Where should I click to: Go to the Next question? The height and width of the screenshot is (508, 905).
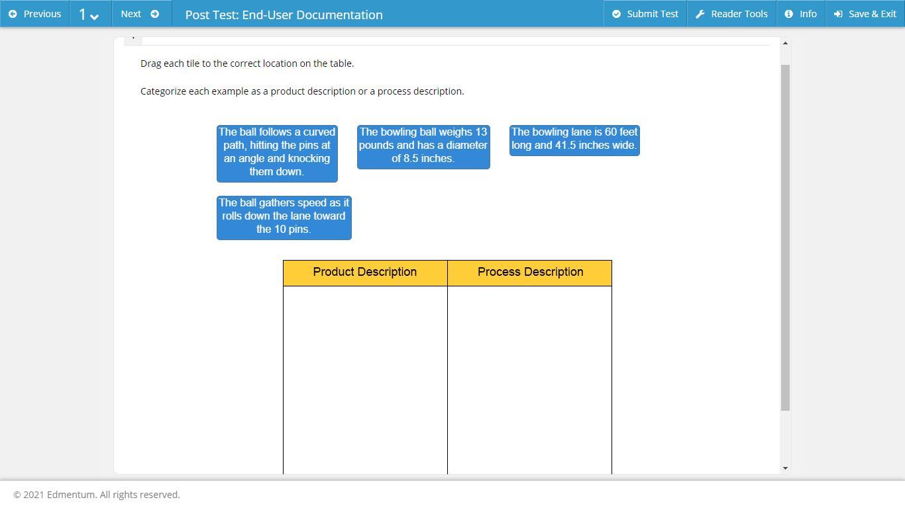pyautogui.click(x=141, y=14)
